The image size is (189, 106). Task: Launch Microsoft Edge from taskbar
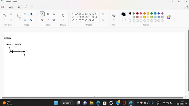pyautogui.click(x=98, y=103)
